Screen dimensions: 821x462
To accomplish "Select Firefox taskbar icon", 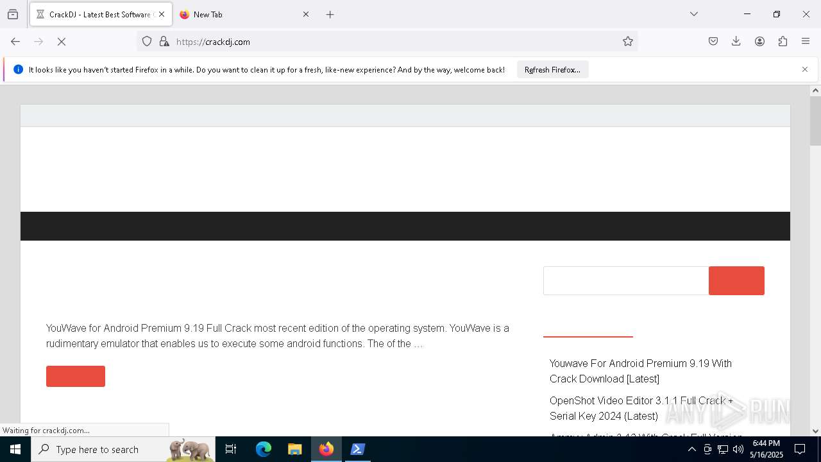I will 326,449.
